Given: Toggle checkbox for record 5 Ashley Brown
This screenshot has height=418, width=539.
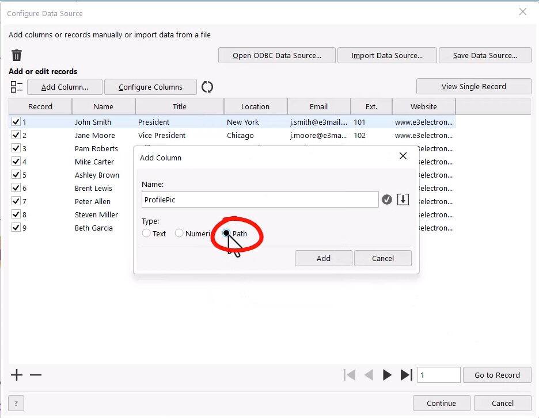Looking at the screenshot, I should [x=16, y=175].
